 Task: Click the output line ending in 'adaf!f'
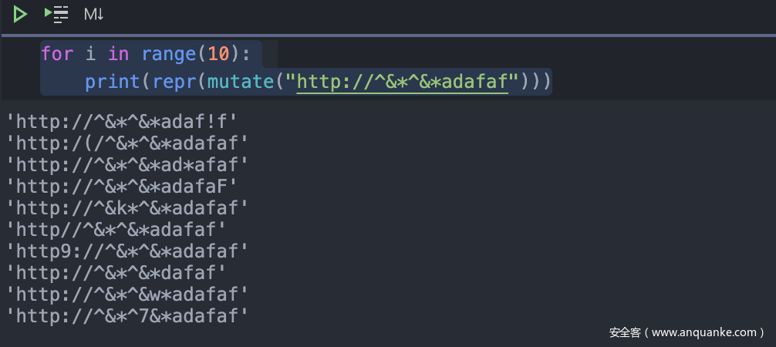tap(122, 121)
